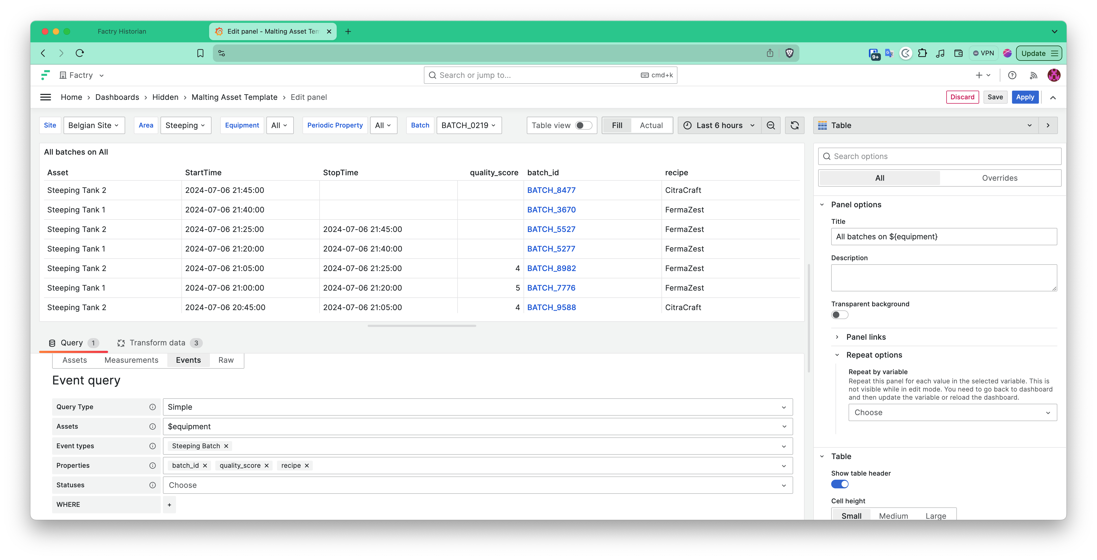
Task: Open the Batch BATCH_0219 dropdown
Action: [469, 125]
